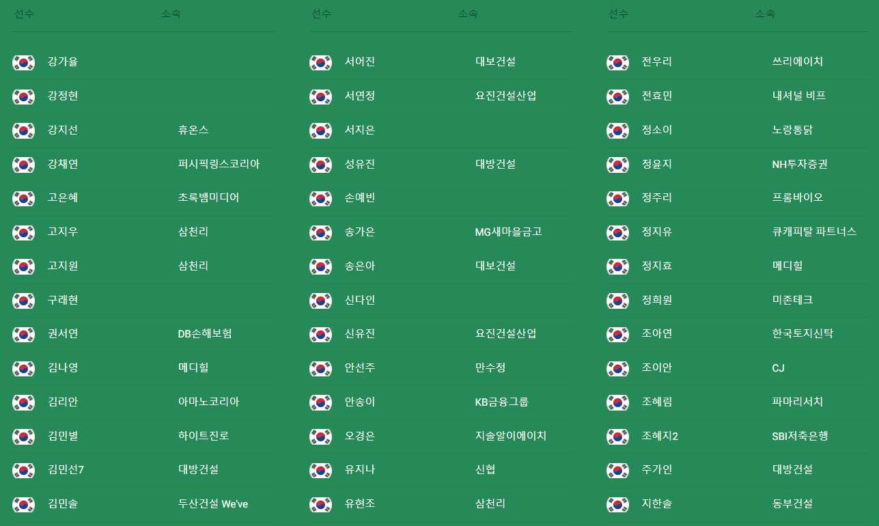Image resolution: width=879 pixels, height=526 pixels.
Task: Open player 고지원's name link
Action: 63,266
